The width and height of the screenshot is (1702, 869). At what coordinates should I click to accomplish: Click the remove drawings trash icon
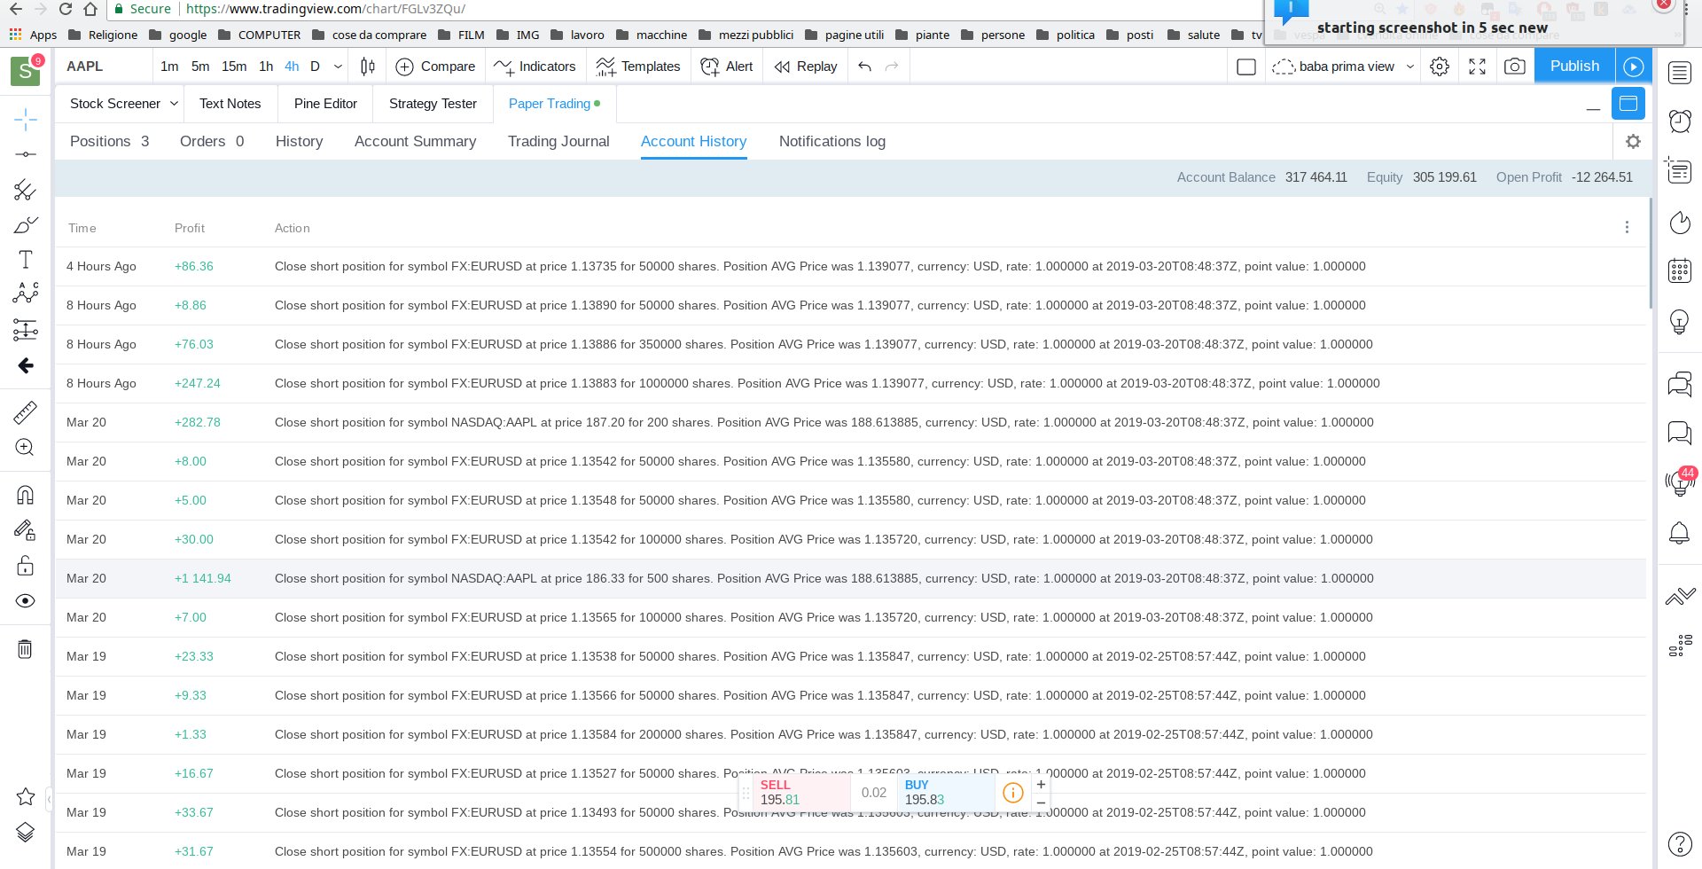(25, 649)
